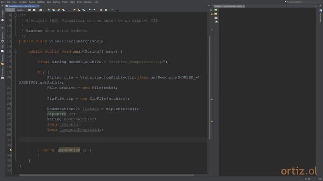Open the Navigate menu

(x=22, y=2)
